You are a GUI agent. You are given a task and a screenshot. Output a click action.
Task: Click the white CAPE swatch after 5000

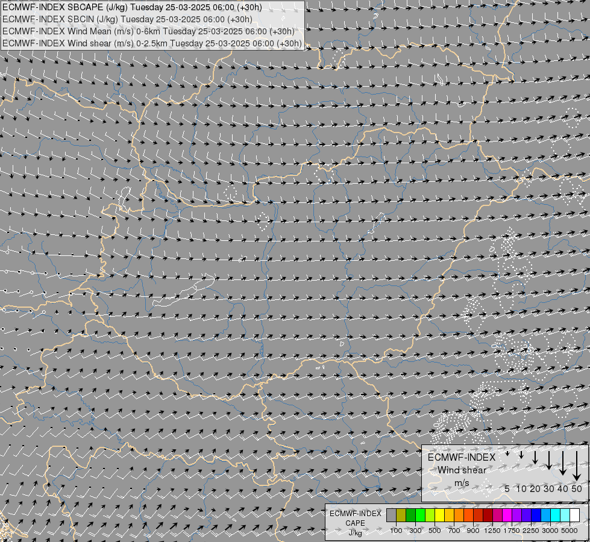pyautogui.click(x=575, y=516)
